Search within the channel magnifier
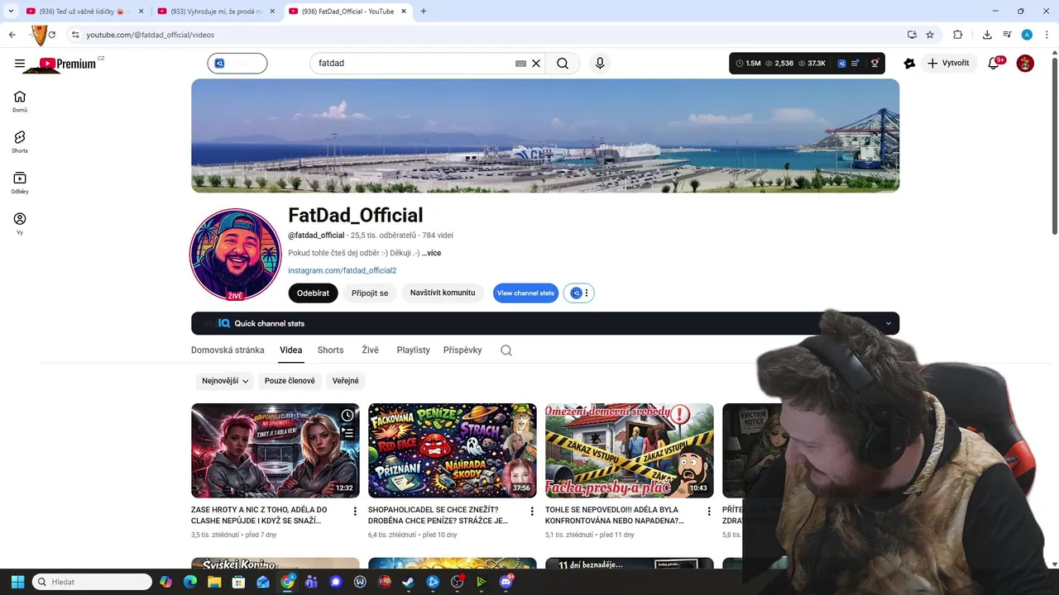Screen dimensions: 1059x595 (506, 350)
